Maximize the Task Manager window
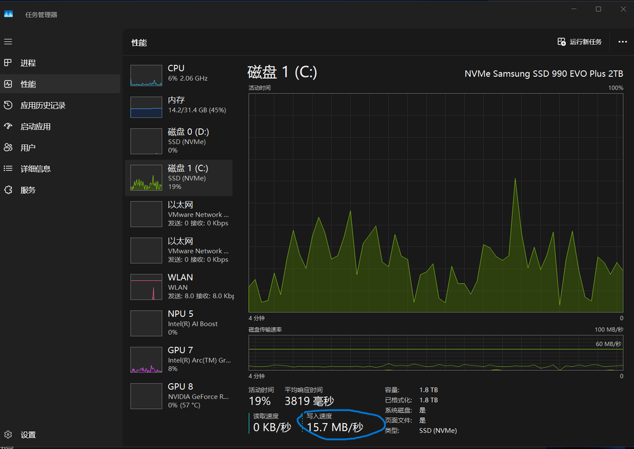The height and width of the screenshot is (449, 634). click(x=598, y=9)
